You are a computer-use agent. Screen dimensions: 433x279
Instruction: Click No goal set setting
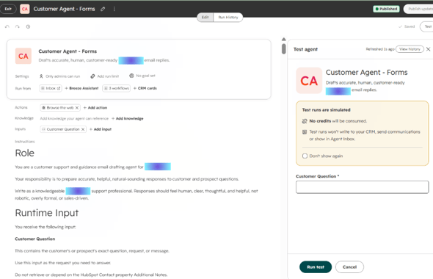(x=142, y=76)
